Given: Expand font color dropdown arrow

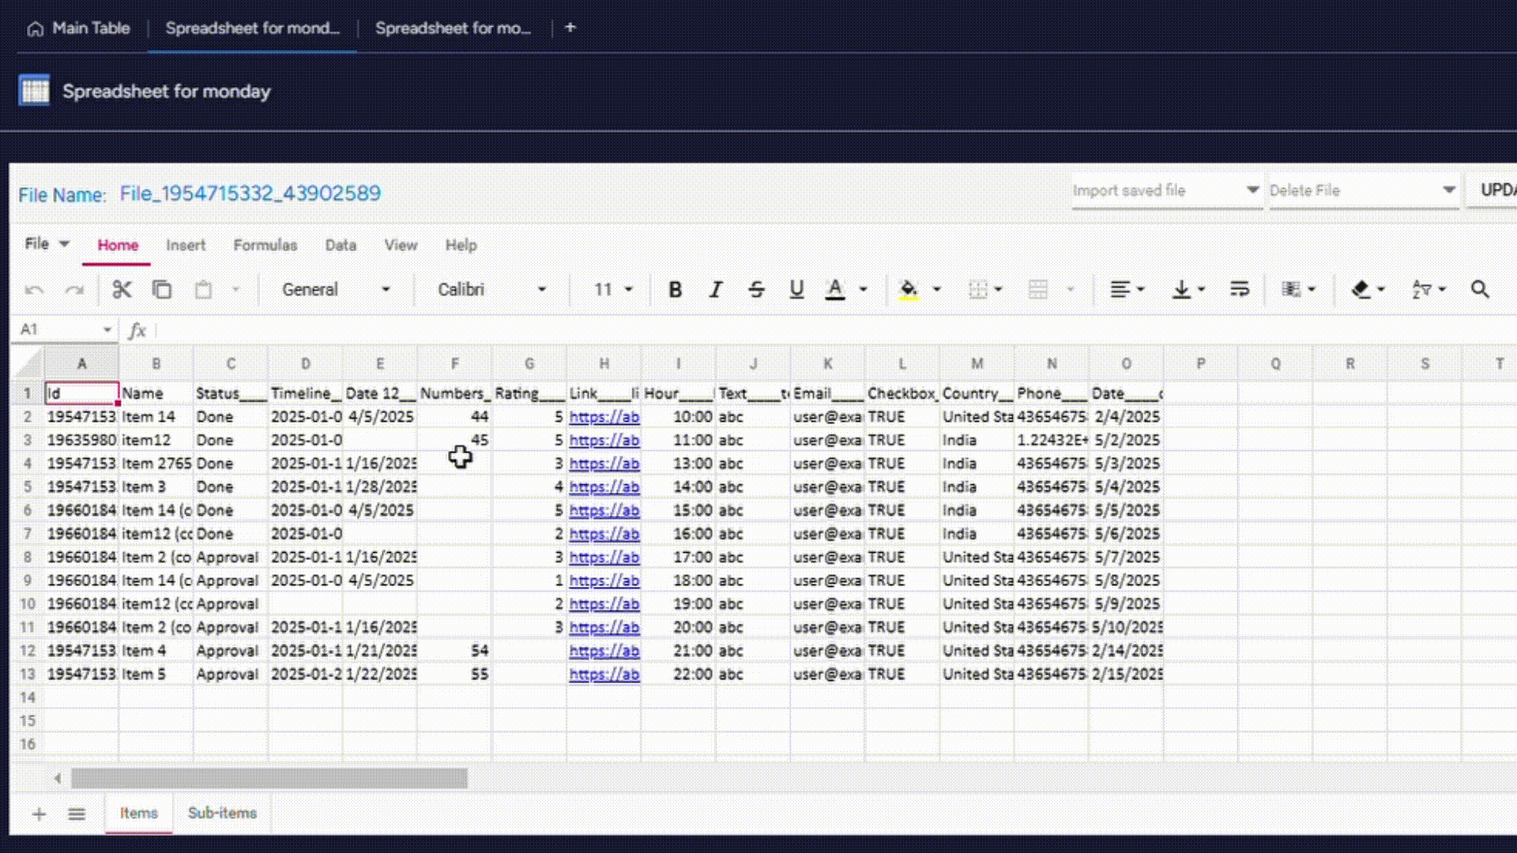Looking at the screenshot, I should (x=863, y=290).
